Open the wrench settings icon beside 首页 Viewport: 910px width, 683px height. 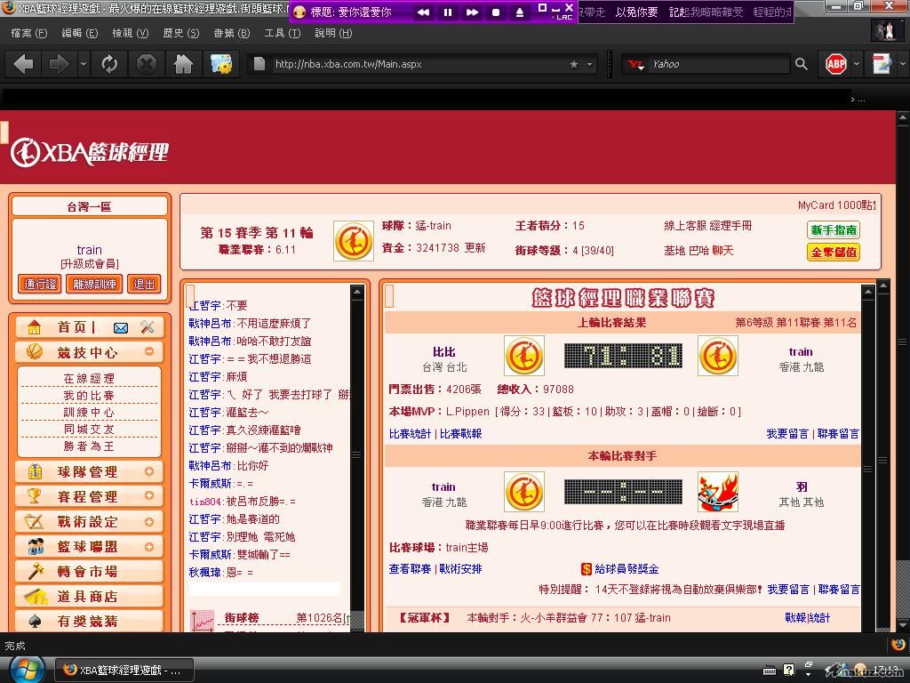coord(148,327)
